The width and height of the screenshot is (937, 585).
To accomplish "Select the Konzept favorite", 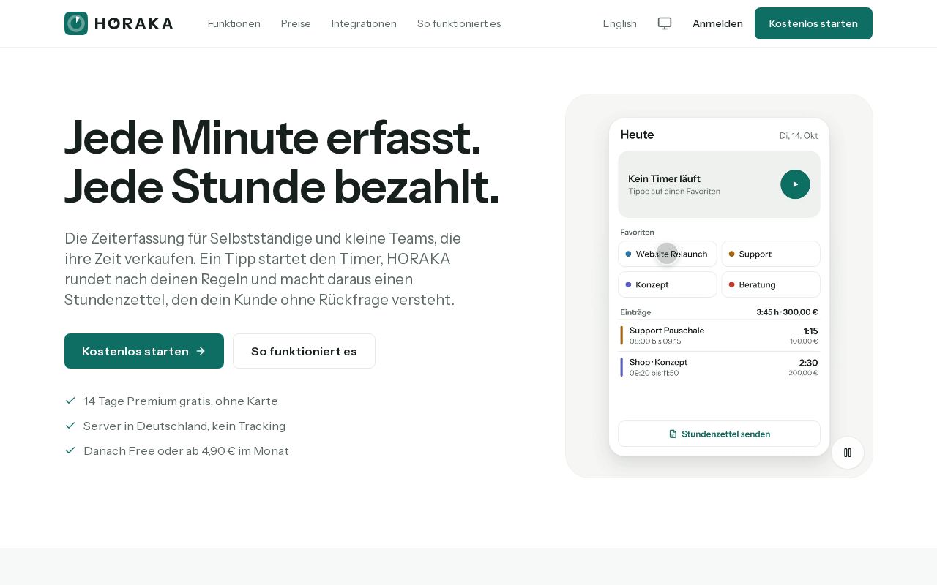I will pos(668,284).
